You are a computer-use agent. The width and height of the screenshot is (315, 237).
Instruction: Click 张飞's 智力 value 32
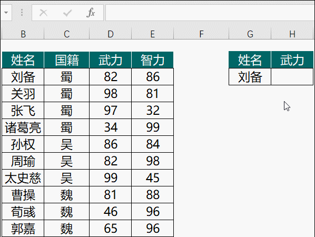click(x=152, y=111)
